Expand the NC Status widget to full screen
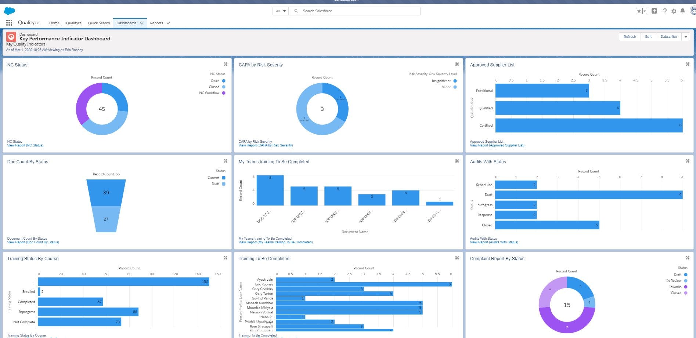Viewport: 696px width, 338px height. [x=226, y=64]
